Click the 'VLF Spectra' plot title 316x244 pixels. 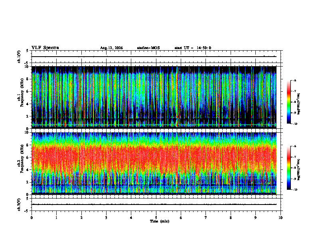tap(45, 48)
